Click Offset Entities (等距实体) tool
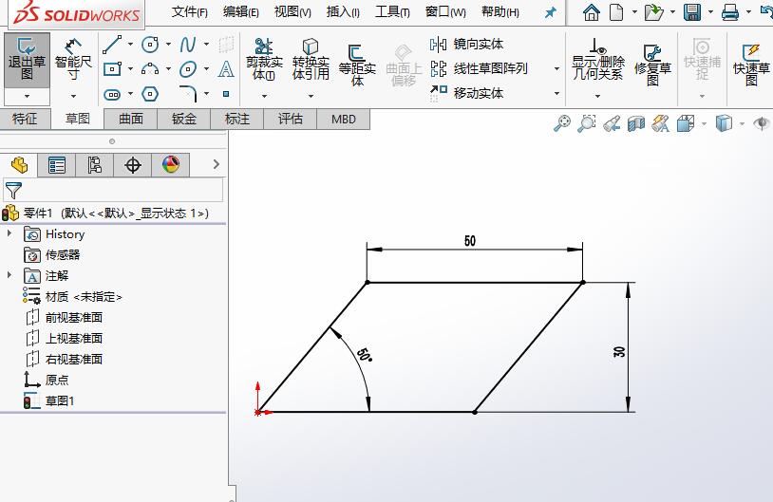The height and width of the screenshot is (502, 773). click(357, 65)
